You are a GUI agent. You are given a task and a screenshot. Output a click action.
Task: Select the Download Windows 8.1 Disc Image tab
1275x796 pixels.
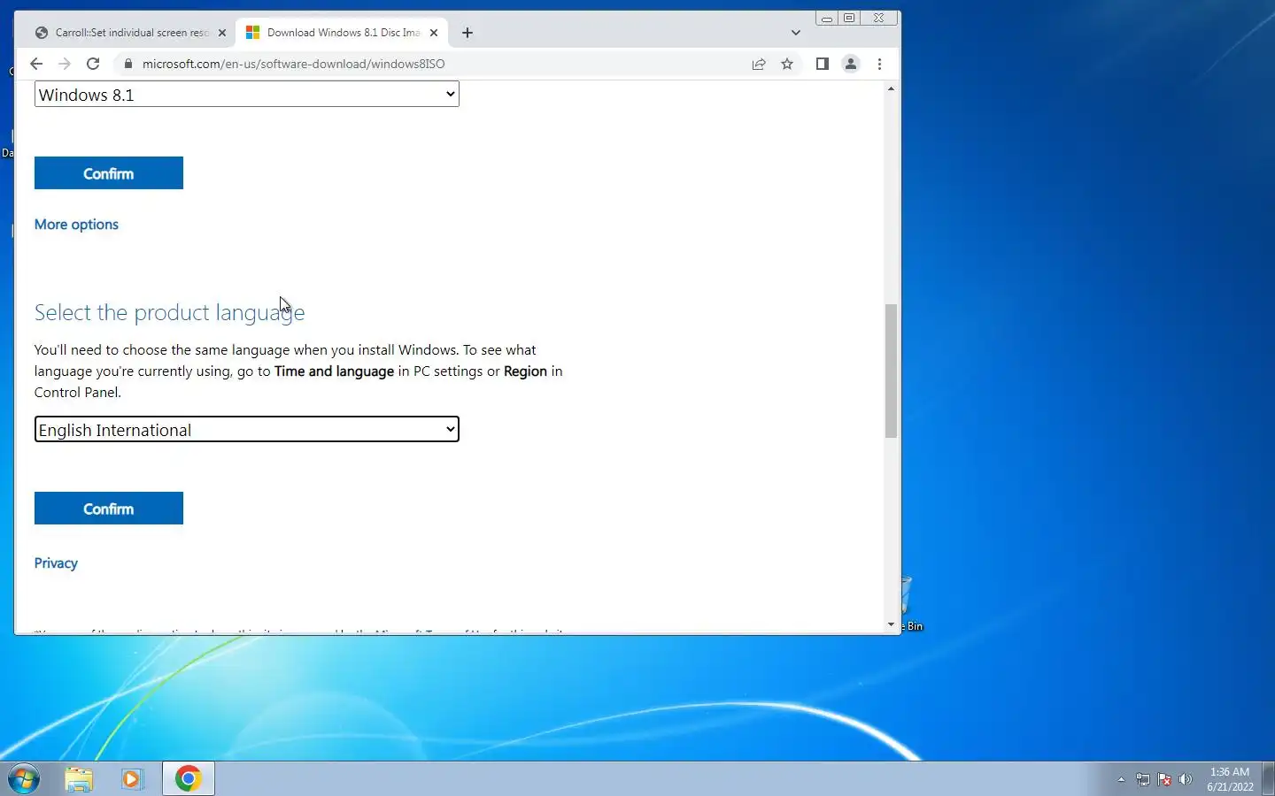point(342,33)
